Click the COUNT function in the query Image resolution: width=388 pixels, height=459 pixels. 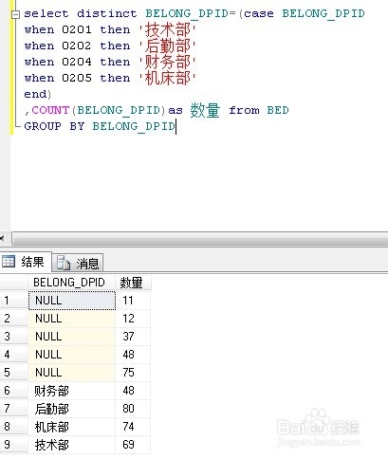coord(50,110)
